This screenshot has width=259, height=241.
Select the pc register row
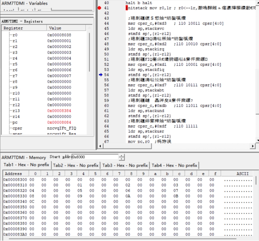point(44,123)
